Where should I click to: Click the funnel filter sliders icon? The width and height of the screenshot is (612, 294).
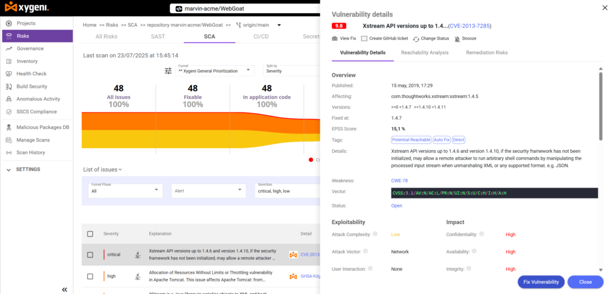click(x=168, y=71)
